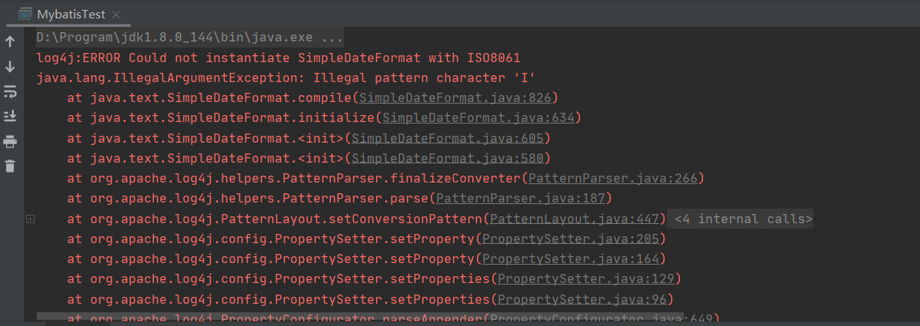Click the IllegalArgumentException message line
This screenshot has width=920, height=326.
[286, 77]
